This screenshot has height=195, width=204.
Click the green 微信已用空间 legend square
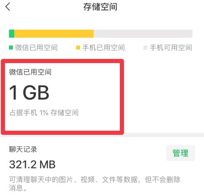11,48
